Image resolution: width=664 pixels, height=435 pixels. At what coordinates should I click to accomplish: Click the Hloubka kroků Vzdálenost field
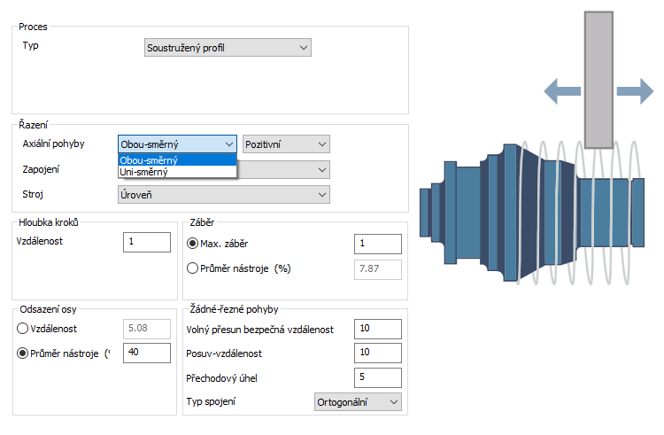[x=147, y=242]
